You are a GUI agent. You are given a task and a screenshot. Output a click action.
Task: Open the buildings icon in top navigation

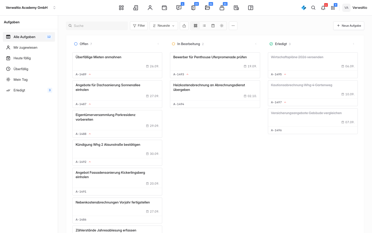coord(136,8)
